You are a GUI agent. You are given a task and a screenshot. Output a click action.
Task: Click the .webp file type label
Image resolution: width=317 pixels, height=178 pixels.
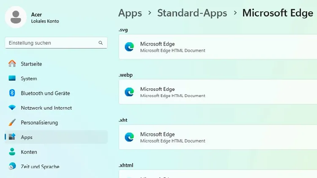(126, 75)
